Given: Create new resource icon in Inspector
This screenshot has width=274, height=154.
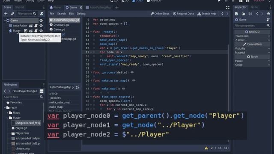Looking at the screenshot, I should tap(237, 14).
